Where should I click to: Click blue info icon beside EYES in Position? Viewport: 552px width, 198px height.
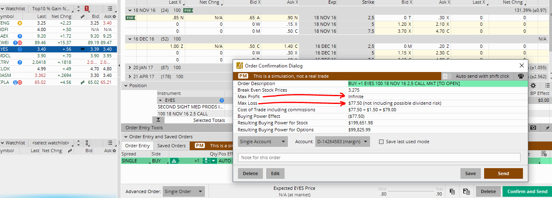click(222, 100)
